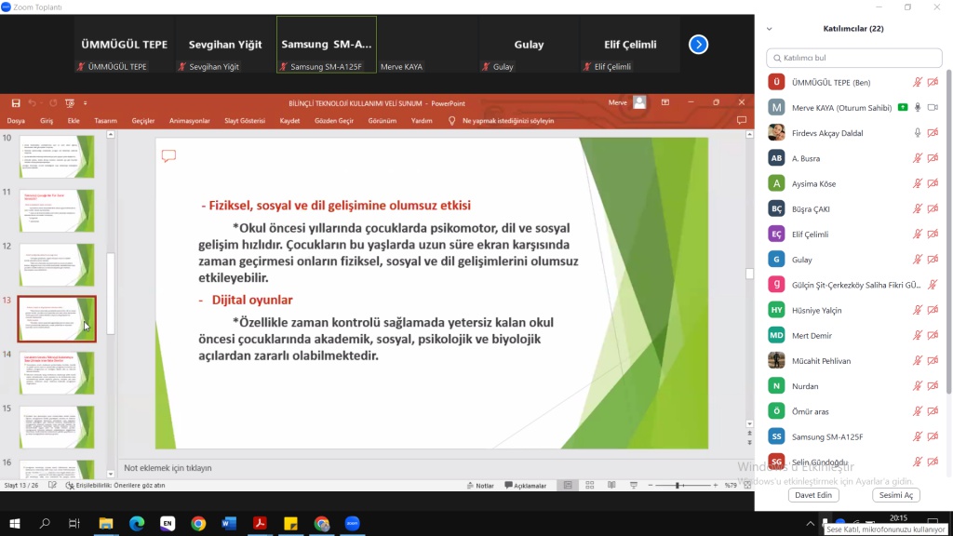Image resolution: width=953 pixels, height=536 pixels.
Task: Toggle microphone for ÜMMÜGÜL TEPE (Ben)
Action: pos(918,82)
